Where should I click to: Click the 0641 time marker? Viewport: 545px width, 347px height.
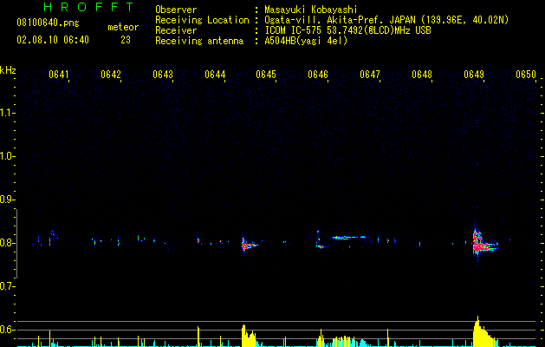(x=58, y=75)
